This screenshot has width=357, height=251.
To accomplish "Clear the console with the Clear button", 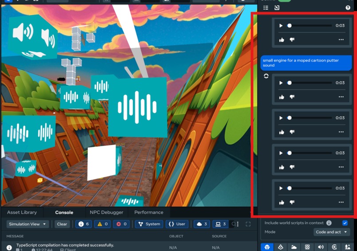I will [x=62, y=224].
